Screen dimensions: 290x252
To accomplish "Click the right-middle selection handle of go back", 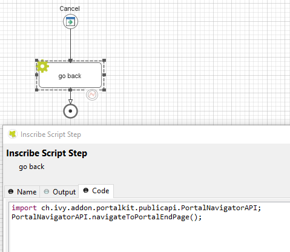I will [x=104, y=75].
